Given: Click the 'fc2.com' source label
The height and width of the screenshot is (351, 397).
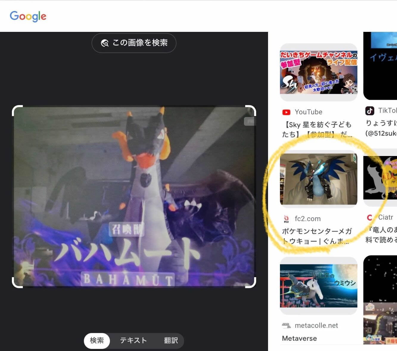Looking at the screenshot, I should coord(308,219).
